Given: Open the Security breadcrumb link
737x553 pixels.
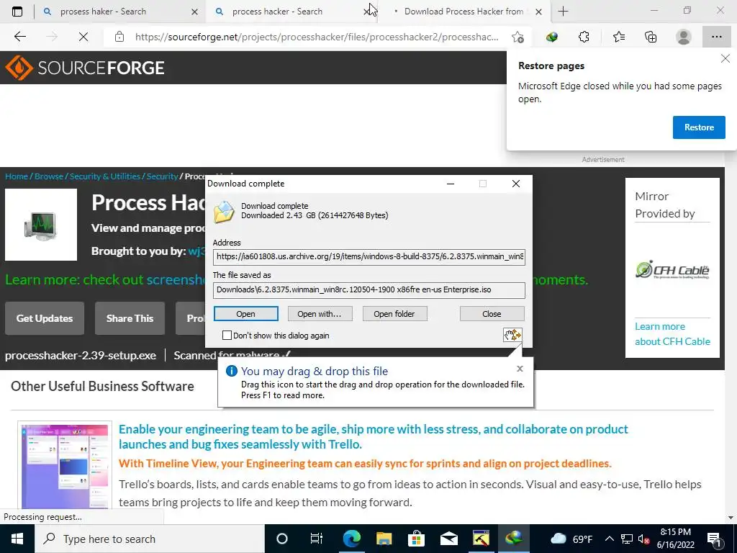Looking at the screenshot, I should coord(162,176).
